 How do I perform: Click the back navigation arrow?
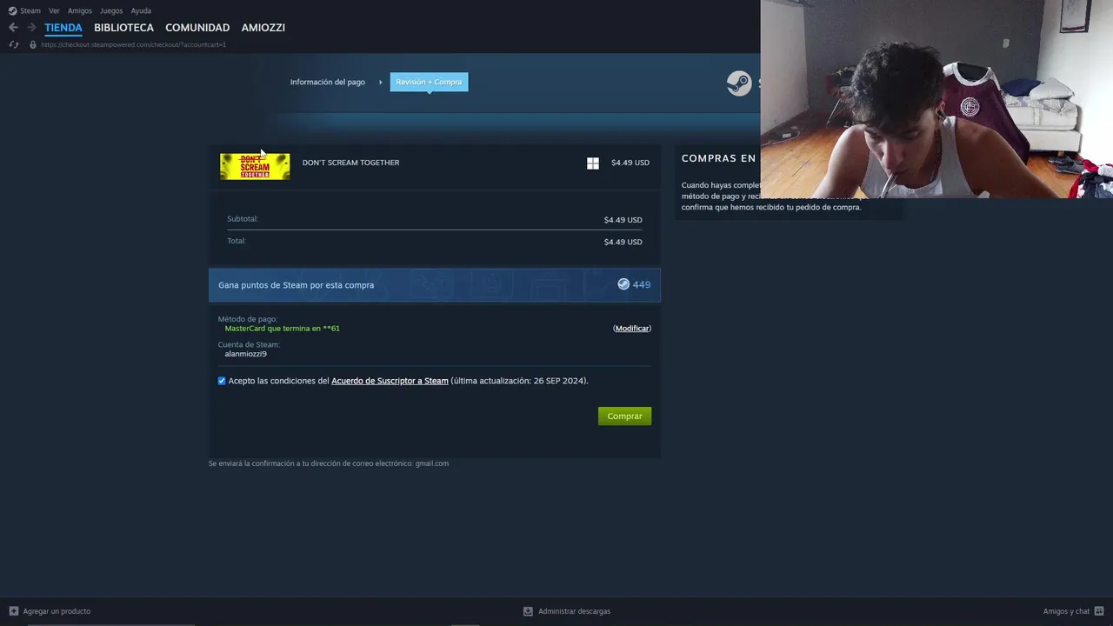13,28
